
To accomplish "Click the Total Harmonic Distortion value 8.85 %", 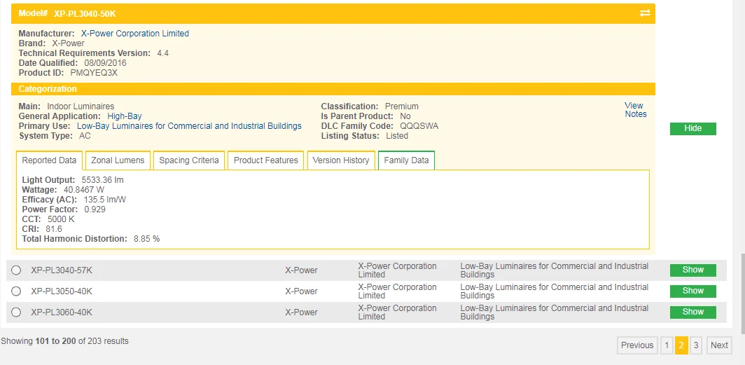I will click(147, 239).
